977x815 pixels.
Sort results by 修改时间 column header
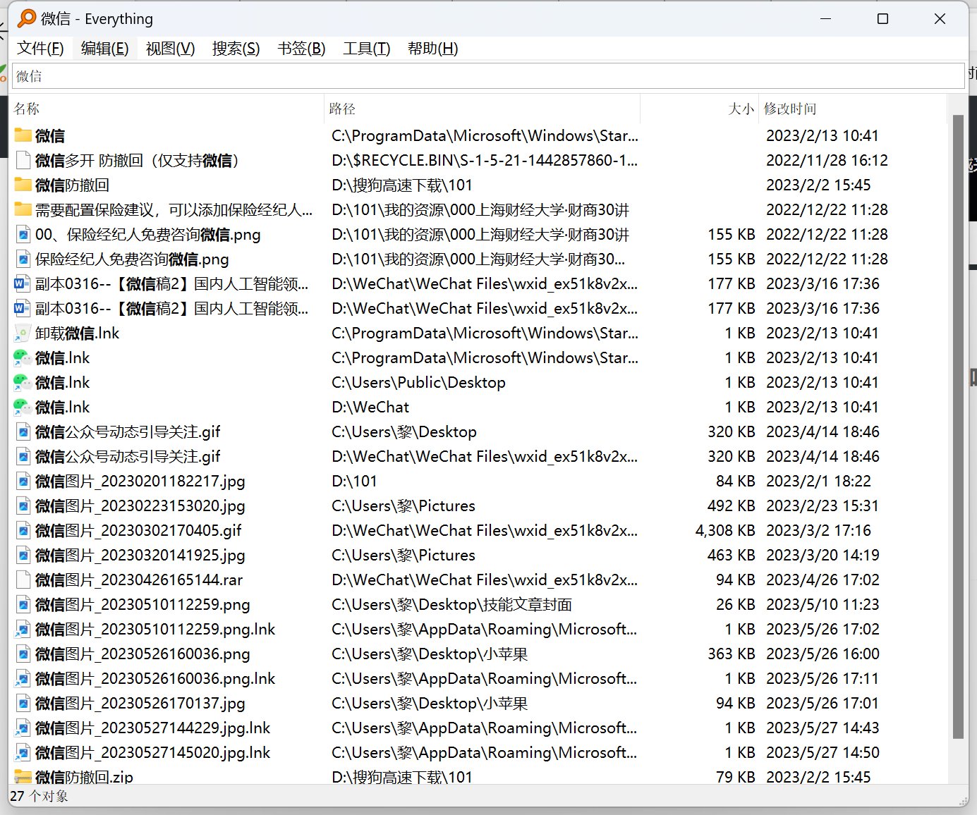852,109
